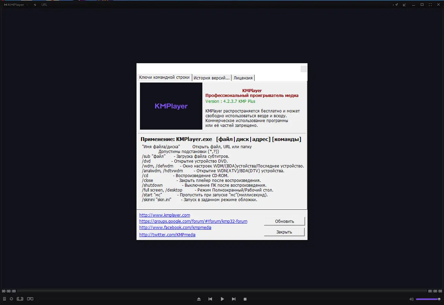Click the elapsed time display at left

9,291
